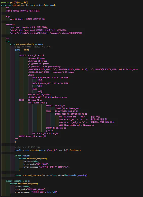Click the 'query = text(' line
This screenshot has width=143, height=197.
pos(22,50)
